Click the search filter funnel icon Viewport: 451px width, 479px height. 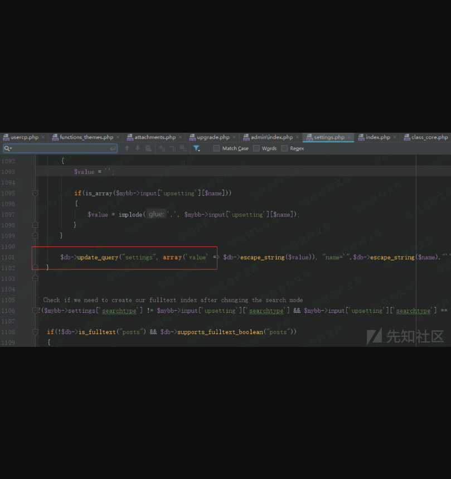[x=196, y=148]
